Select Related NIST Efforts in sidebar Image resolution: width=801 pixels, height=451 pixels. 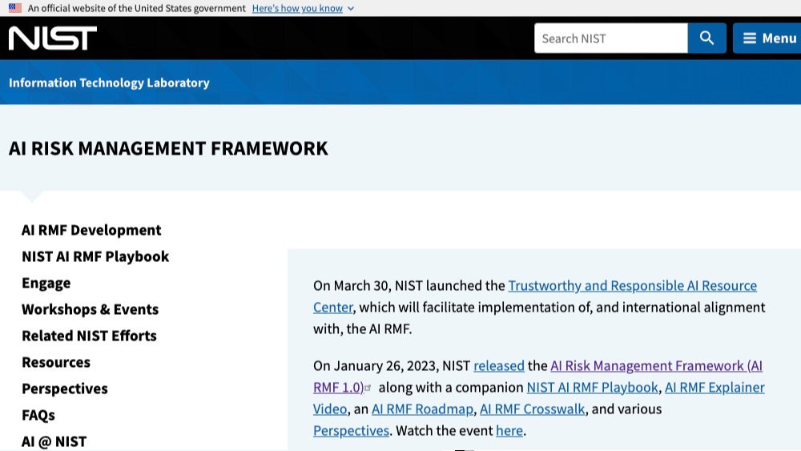pyautogui.click(x=89, y=336)
